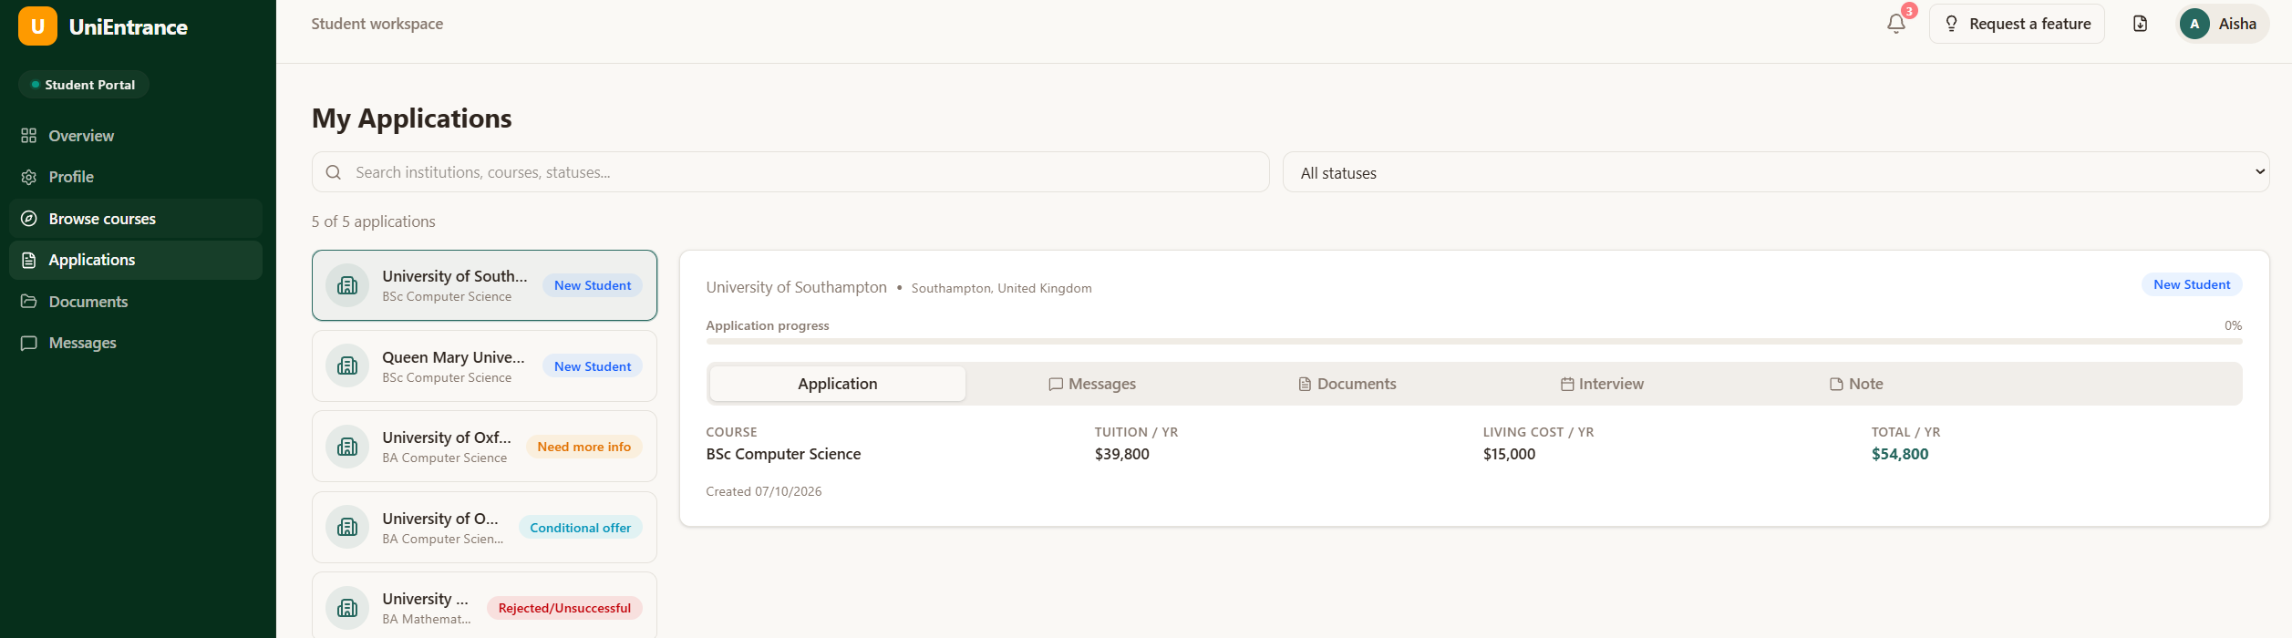The width and height of the screenshot is (2292, 638).
Task: Open Documents in sidebar
Action: 136,302
